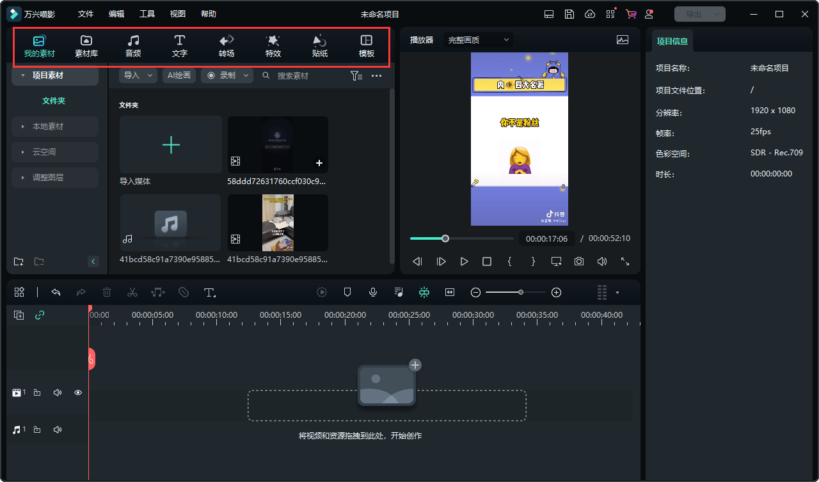Open the 特效 (Effects) panel
Viewport: 819px width, 482px height.
pos(273,46)
